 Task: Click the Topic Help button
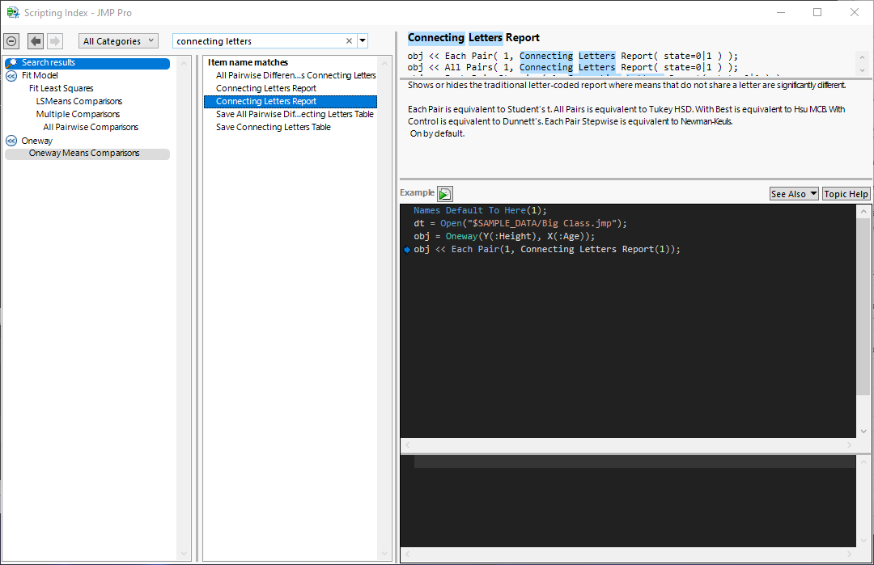pos(846,194)
